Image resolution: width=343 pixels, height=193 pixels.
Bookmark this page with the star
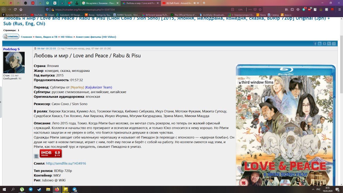coord(260,9)
